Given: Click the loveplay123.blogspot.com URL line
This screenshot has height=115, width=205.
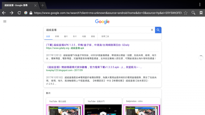Looking at the screenshot, I should [64, 70].
